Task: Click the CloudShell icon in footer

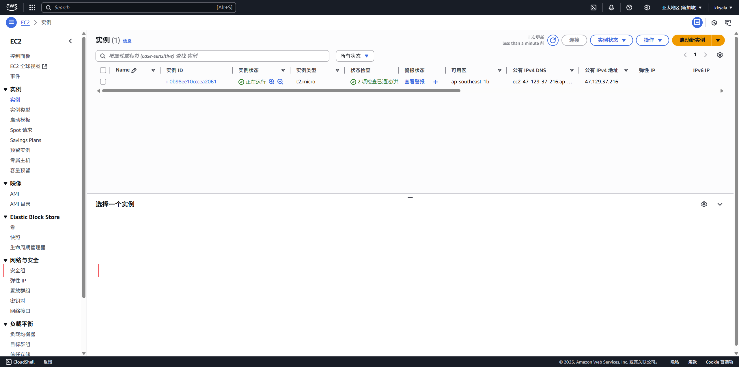Action: (9, 362)
